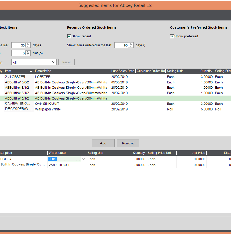231x234 pixels.
Task: Increase the 30 day(s) spinner value
Action: click(28, 44)
